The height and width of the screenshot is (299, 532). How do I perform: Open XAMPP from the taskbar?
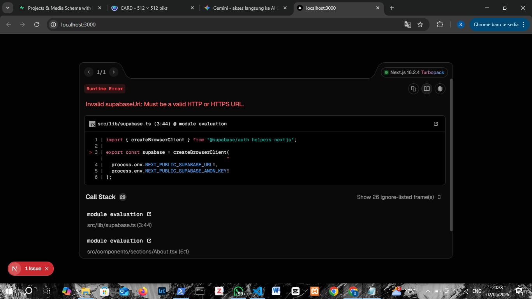(314, 291)
